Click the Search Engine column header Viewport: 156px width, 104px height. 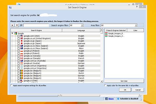[x=36, y=30]
